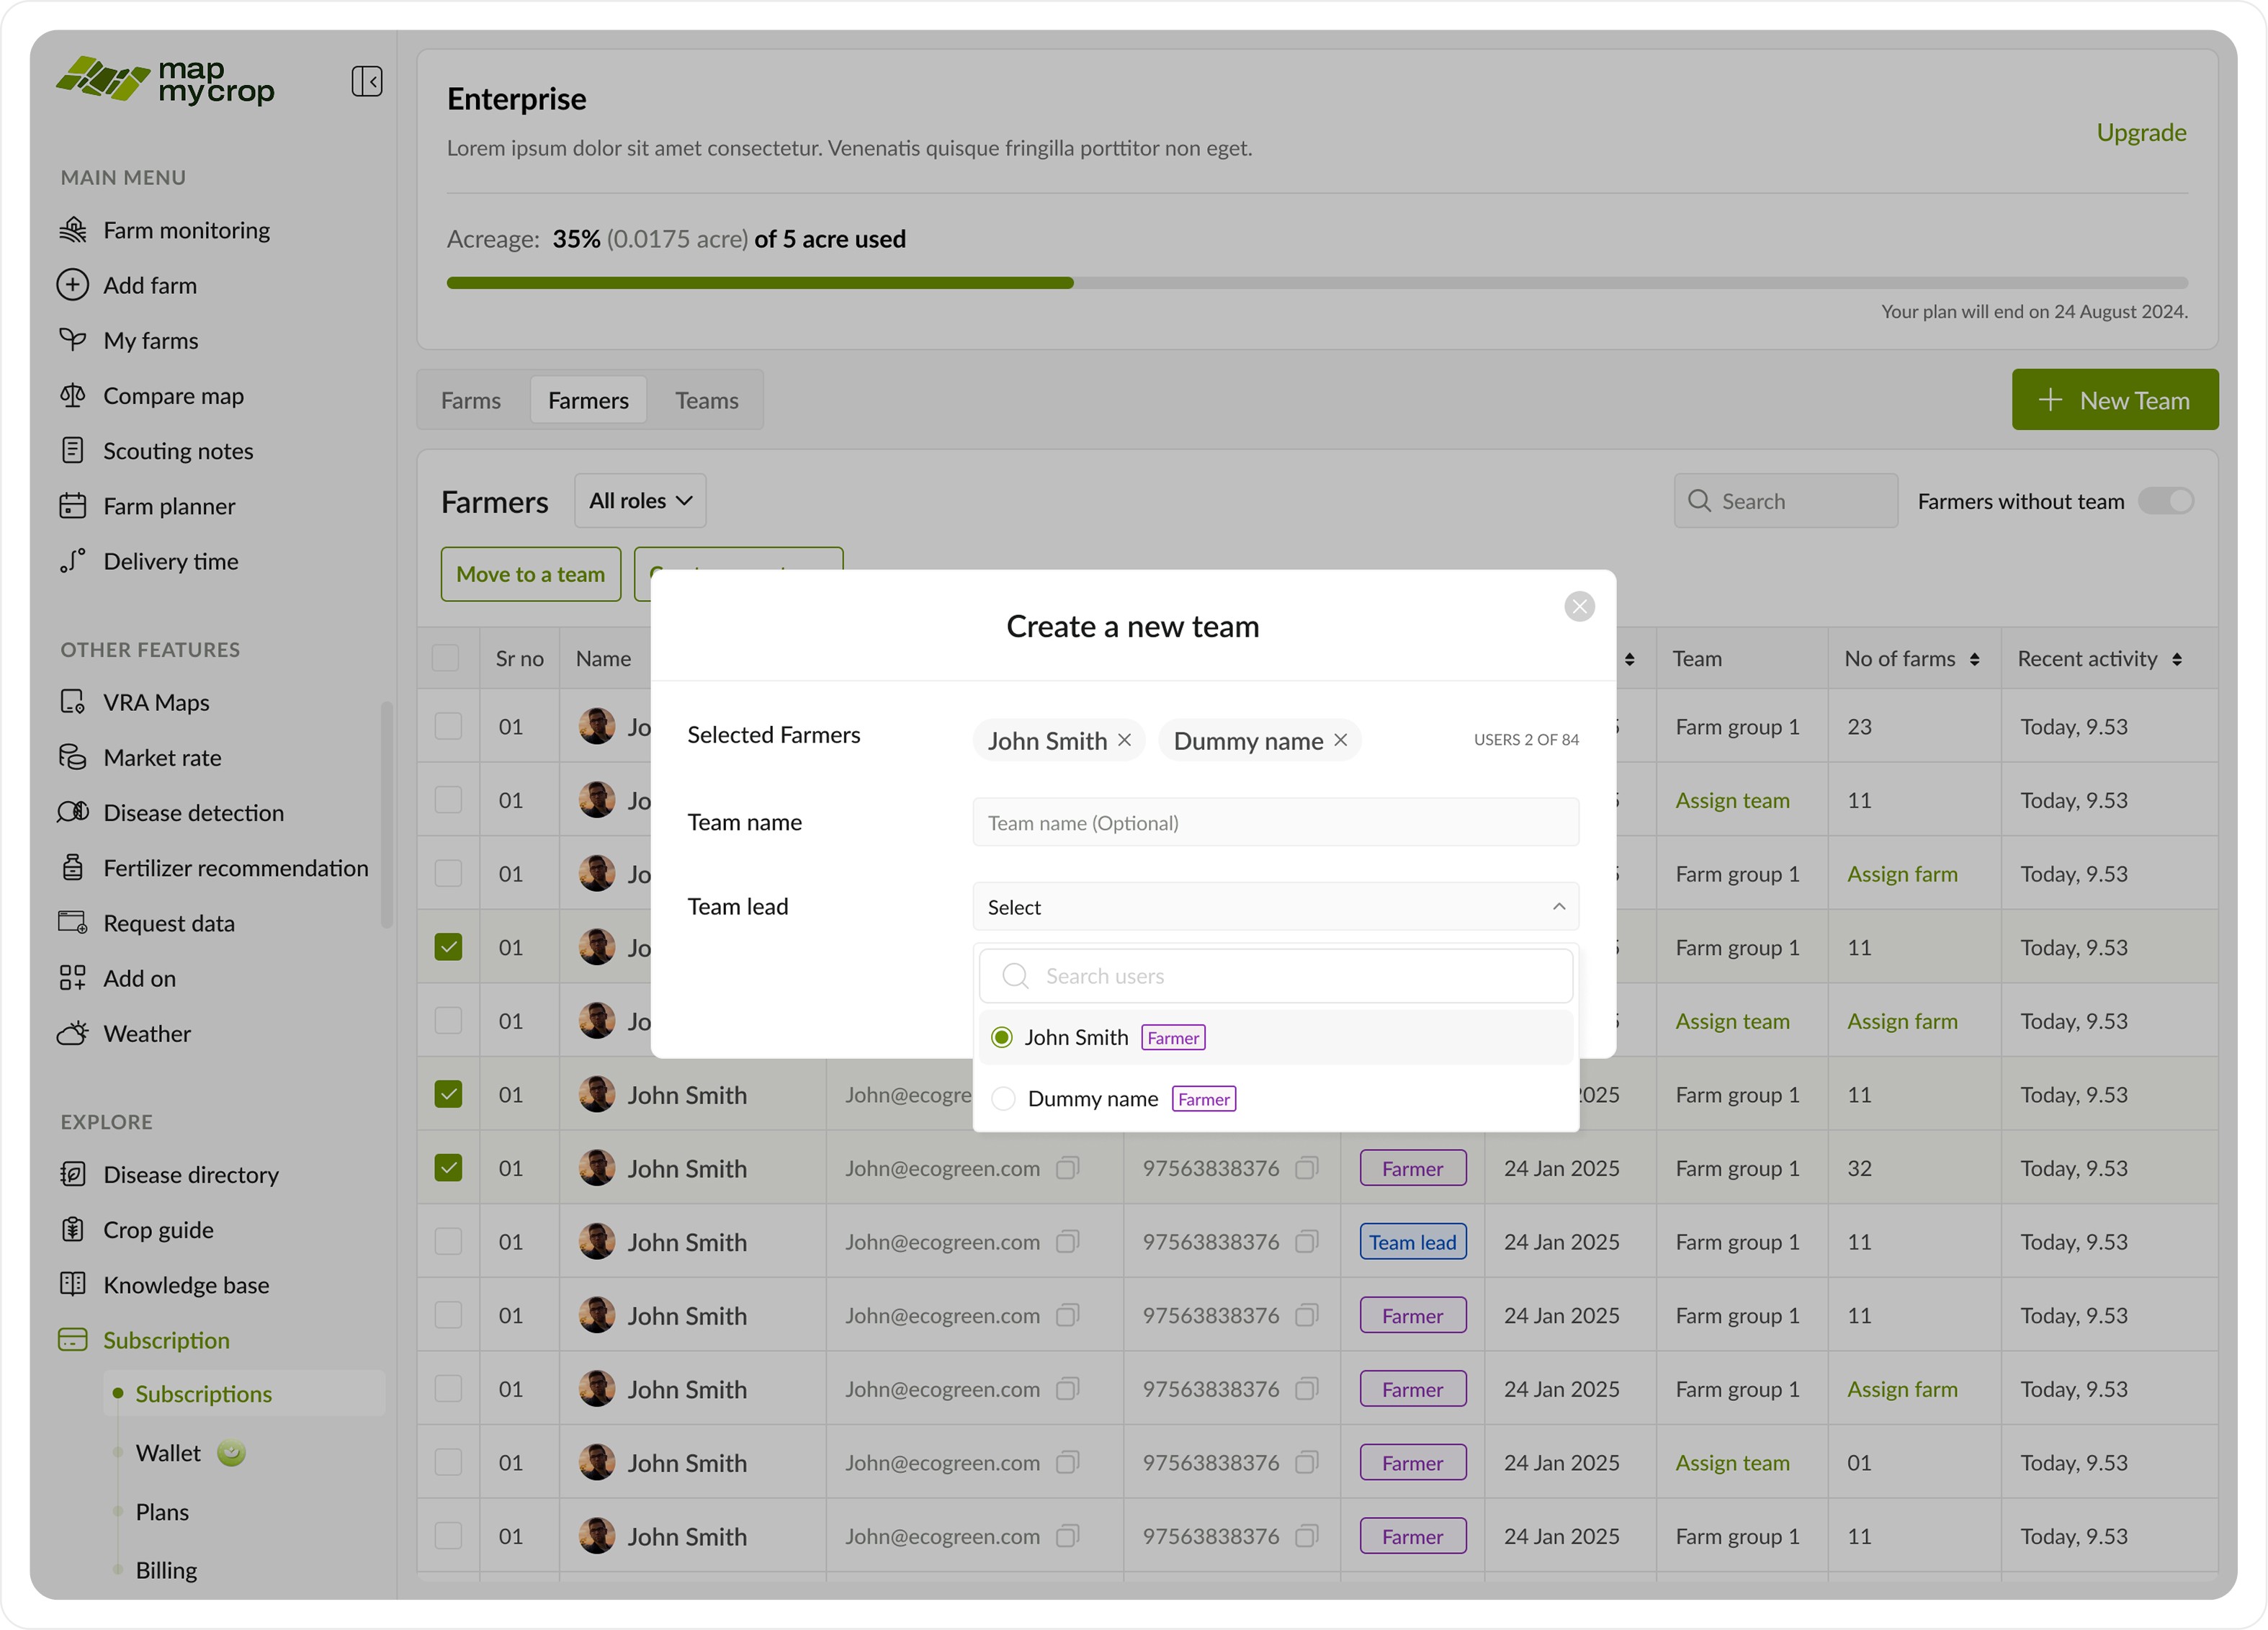The image size is (2268, 1630).
Task: Select Dummy name radio as team lead
Action: 1003,1098
